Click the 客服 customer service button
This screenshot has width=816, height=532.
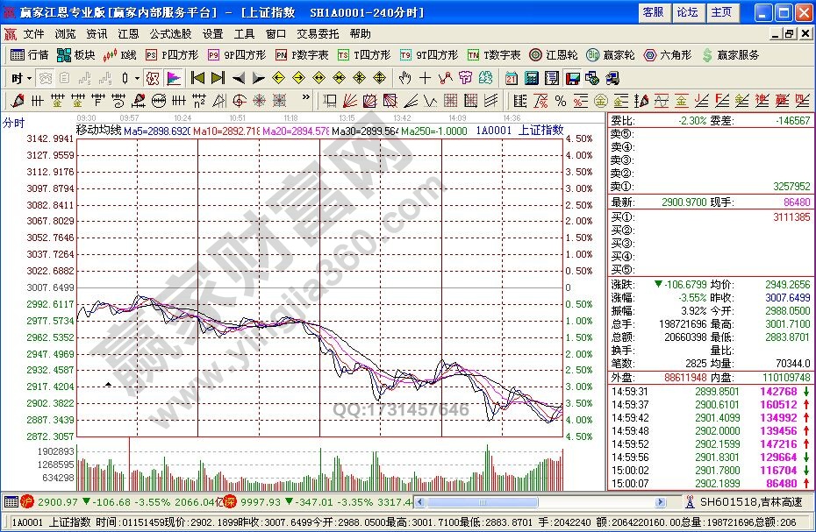(654, 12)
